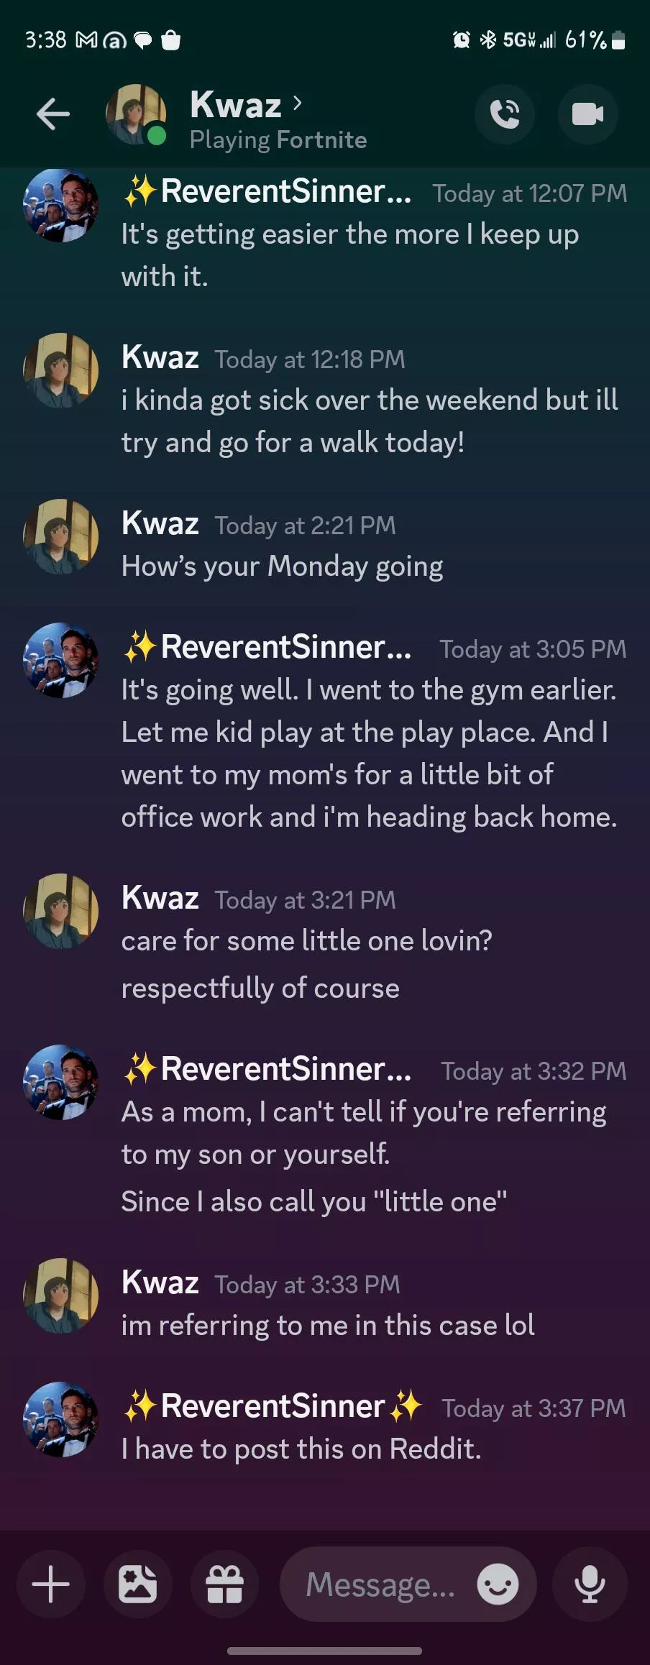Start a video call with Kwaz
Viewport: 650px width, 1665px height.
pos(587,114)
